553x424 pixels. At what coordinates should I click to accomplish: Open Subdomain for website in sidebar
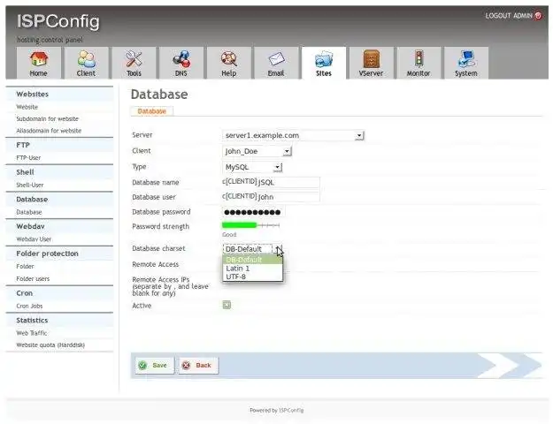[47, 118]
